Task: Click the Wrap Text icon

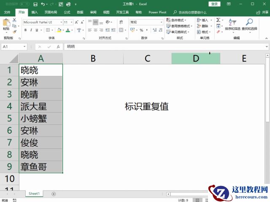Action: tap(121, 22)
